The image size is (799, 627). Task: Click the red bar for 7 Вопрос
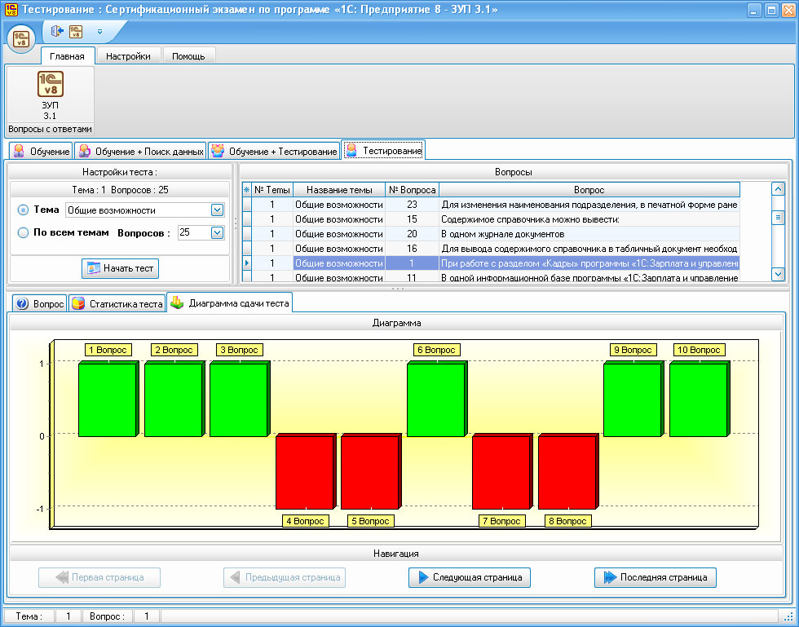(502, 471)
